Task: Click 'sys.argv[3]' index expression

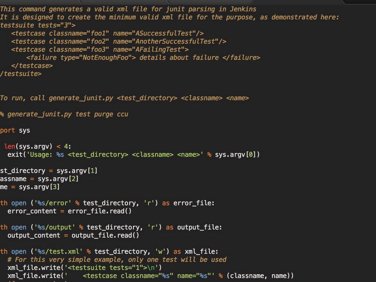Action: point(39,187)
